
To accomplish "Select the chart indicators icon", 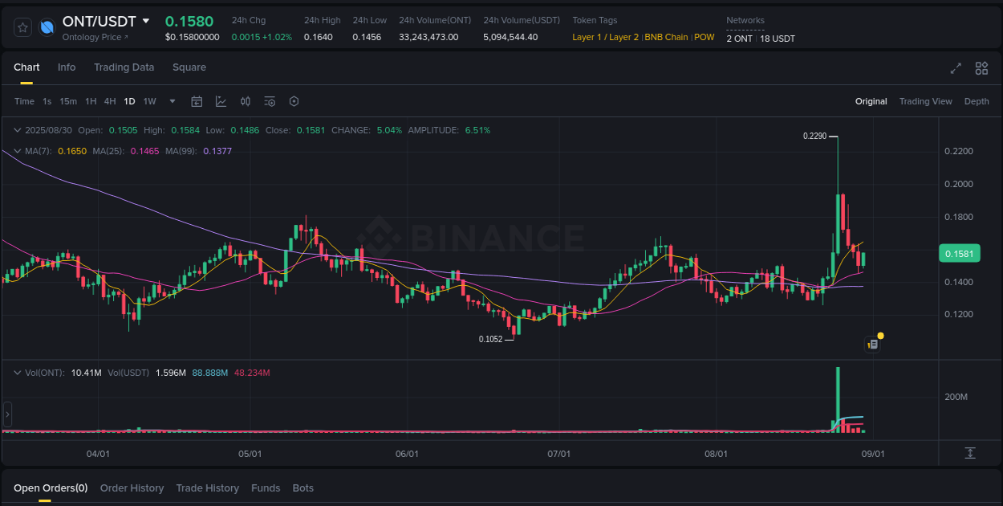I will tap(221, 101).
